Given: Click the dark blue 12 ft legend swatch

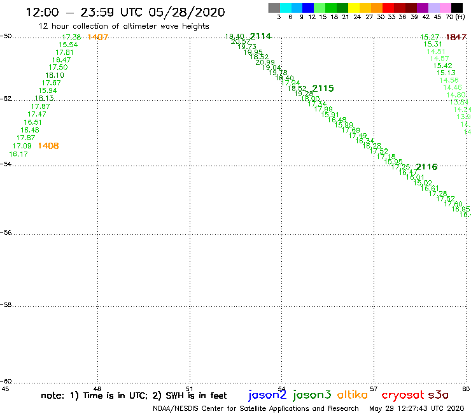Looking at the screenshot, I should tap(308, 8).
